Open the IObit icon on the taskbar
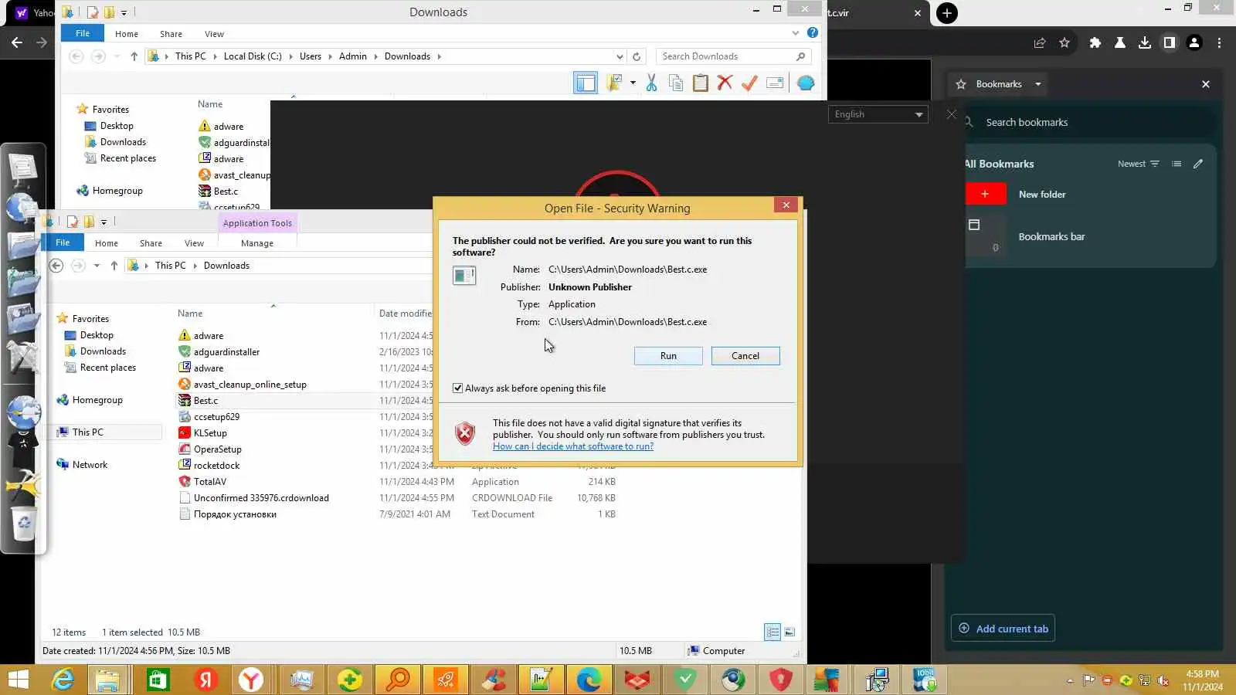 point(924,680)
